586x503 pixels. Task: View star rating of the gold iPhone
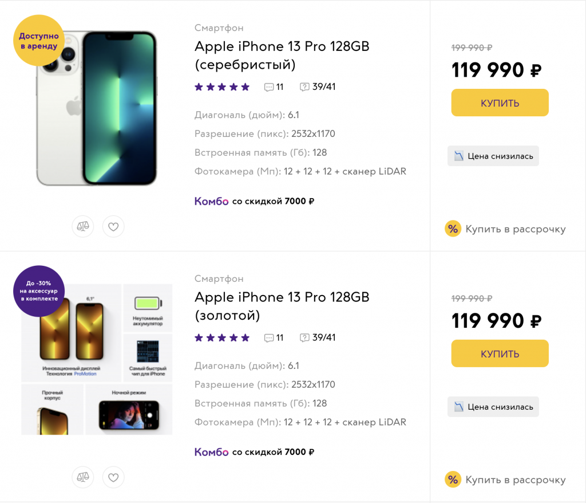tap(222, 338)
